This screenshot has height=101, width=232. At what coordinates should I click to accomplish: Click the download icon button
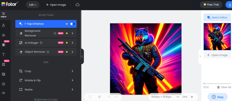click(x=229, y=5)
